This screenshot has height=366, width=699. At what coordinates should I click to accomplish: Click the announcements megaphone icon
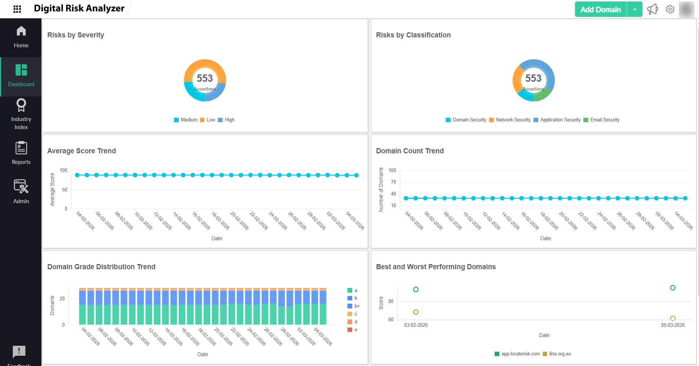(x=652, y=9)
